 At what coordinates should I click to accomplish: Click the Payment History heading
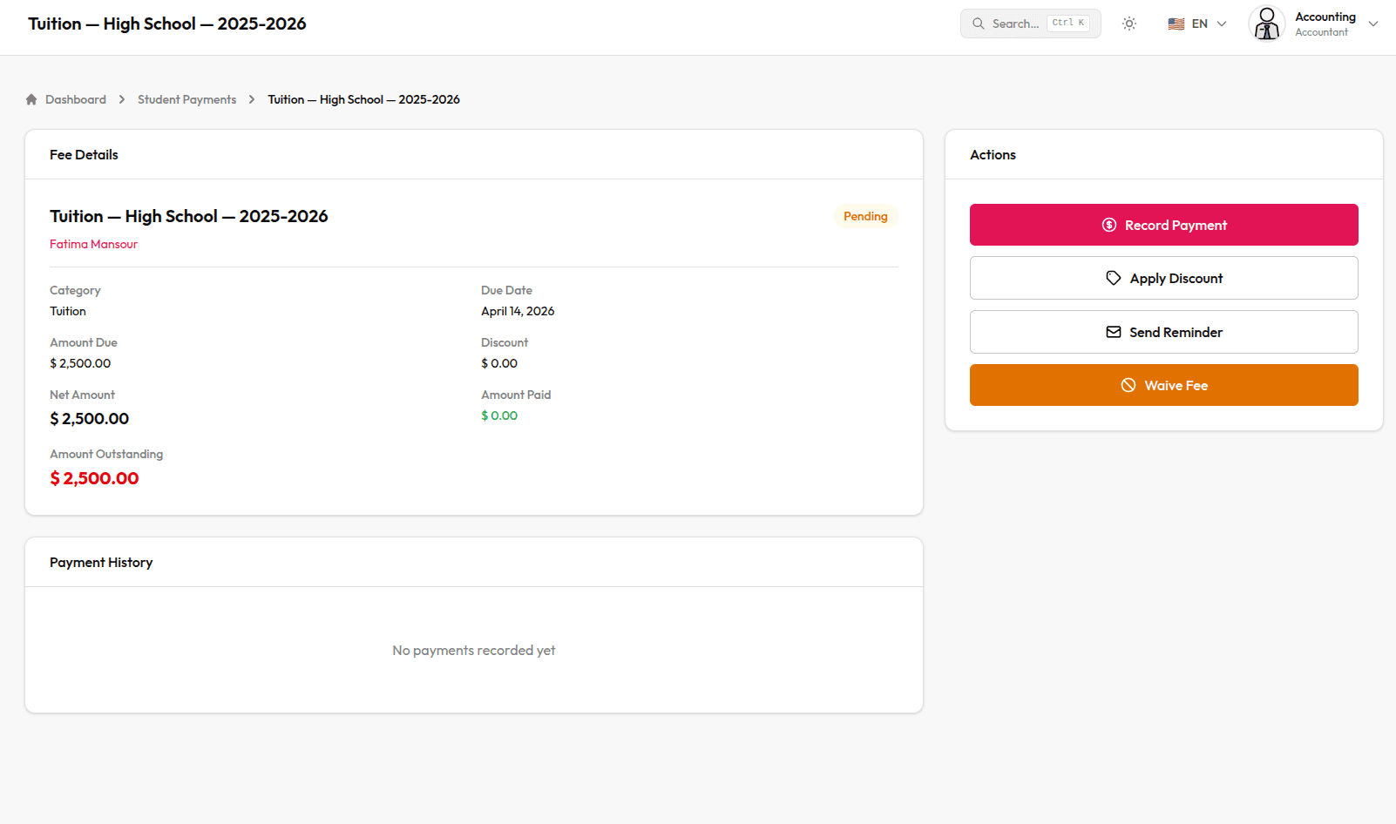pos(101,562)
